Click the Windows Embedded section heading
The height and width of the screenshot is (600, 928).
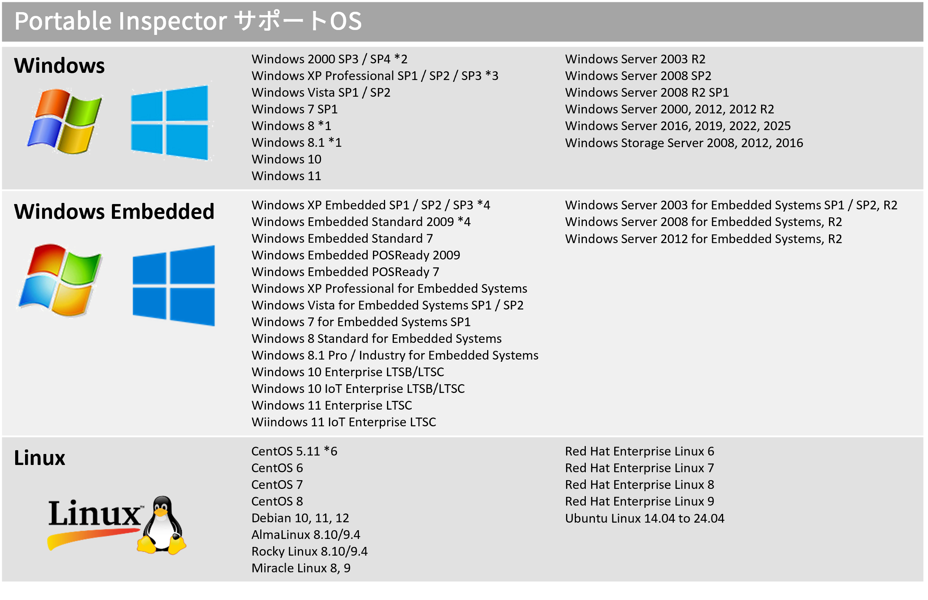(x=114, y=212)
